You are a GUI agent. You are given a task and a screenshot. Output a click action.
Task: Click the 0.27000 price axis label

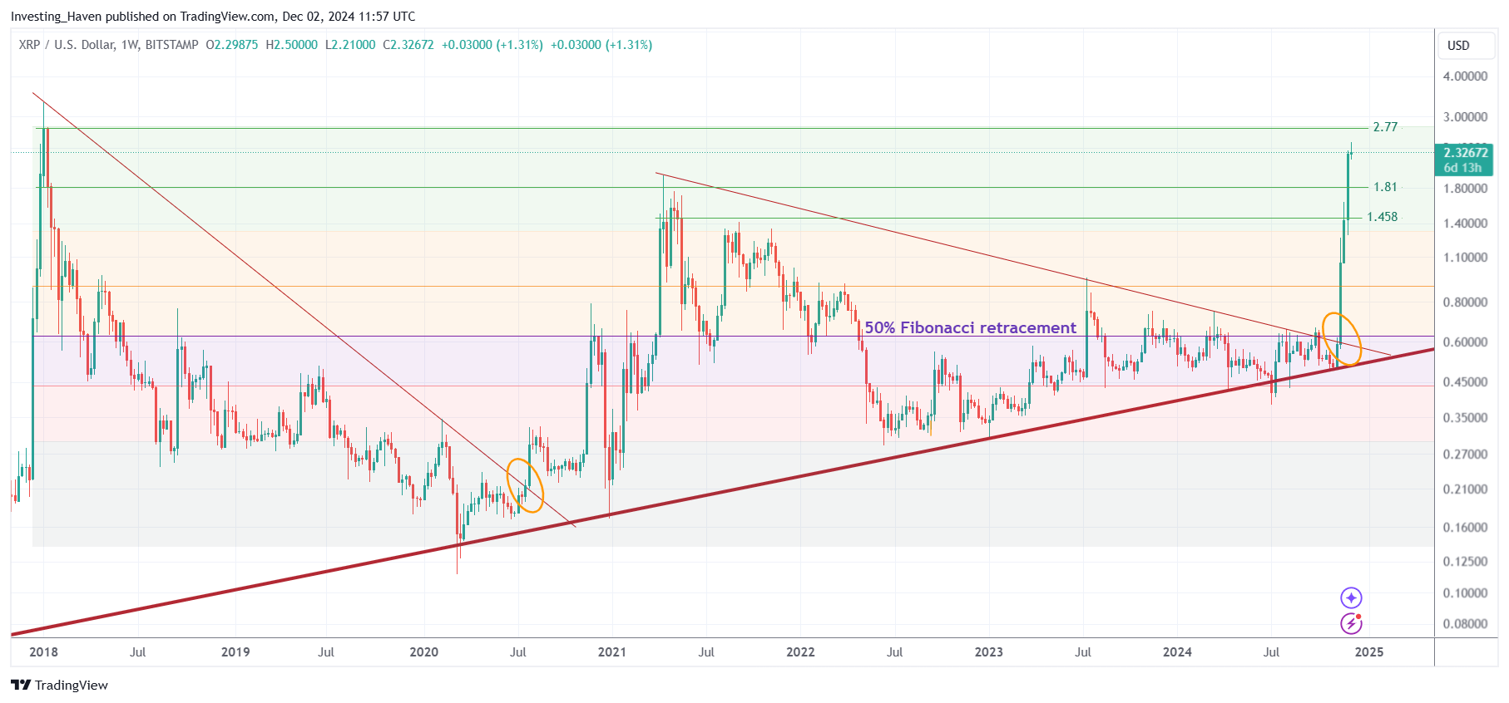(x=1465, y=455)
